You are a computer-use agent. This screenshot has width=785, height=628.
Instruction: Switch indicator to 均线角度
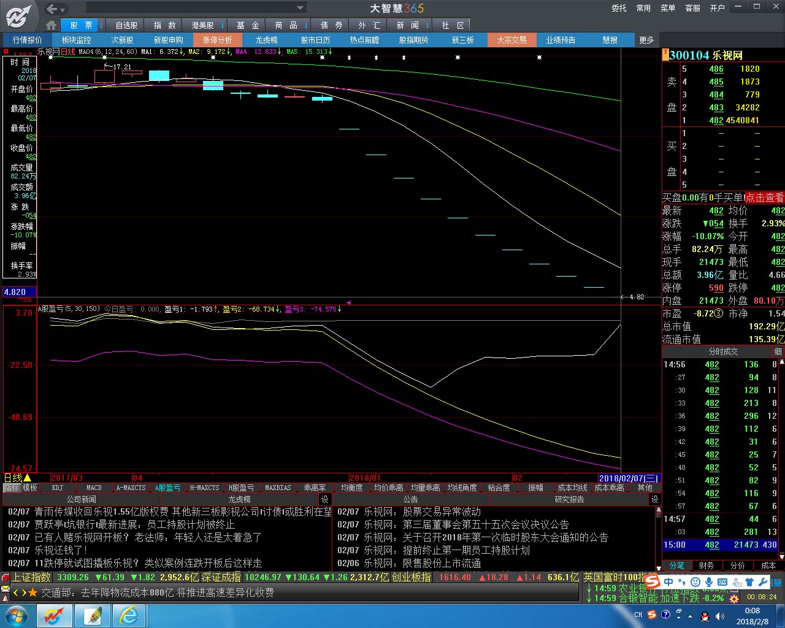(462, 488)
